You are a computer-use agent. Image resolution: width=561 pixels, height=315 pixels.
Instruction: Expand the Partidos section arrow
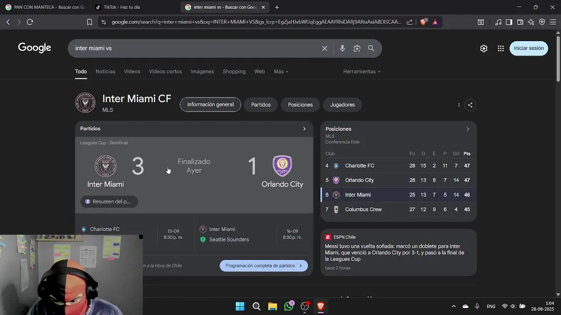304,129
